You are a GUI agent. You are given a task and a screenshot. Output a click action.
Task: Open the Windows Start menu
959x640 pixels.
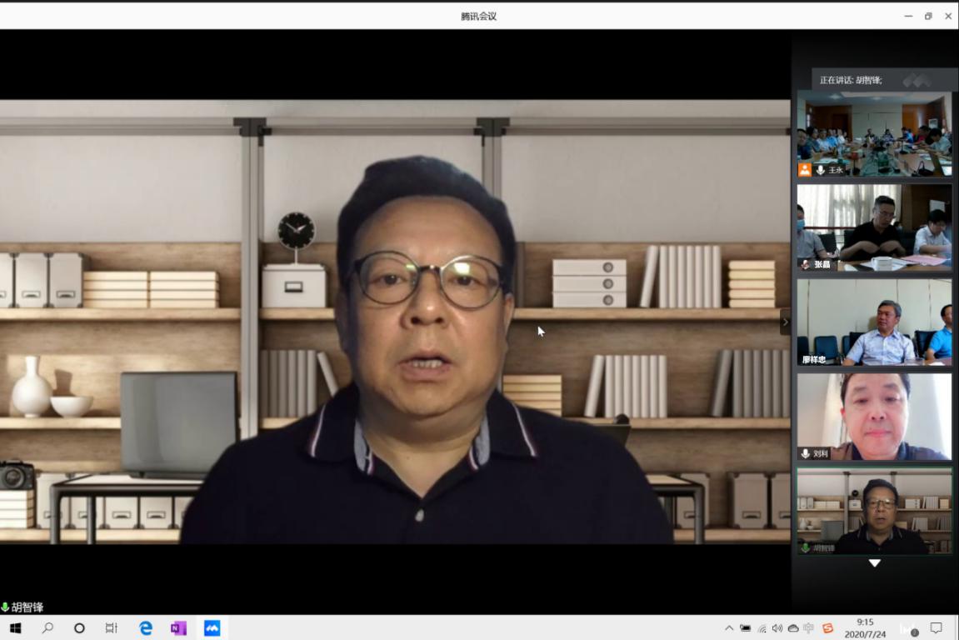click(x=15, y=628)
